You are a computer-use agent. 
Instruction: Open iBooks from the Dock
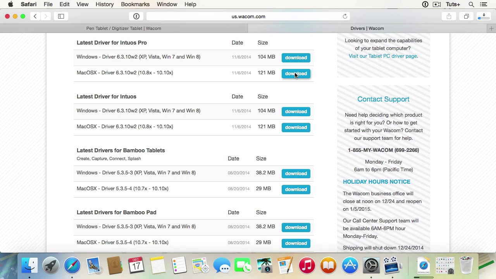click(x=328, y=265)
